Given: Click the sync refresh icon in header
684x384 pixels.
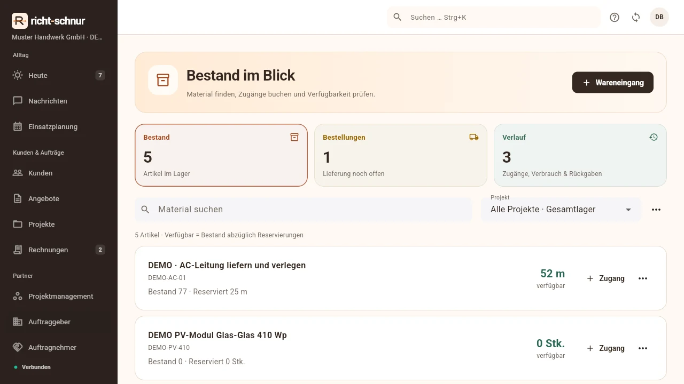Looking at the screenshot, I should tap(636, 17).
